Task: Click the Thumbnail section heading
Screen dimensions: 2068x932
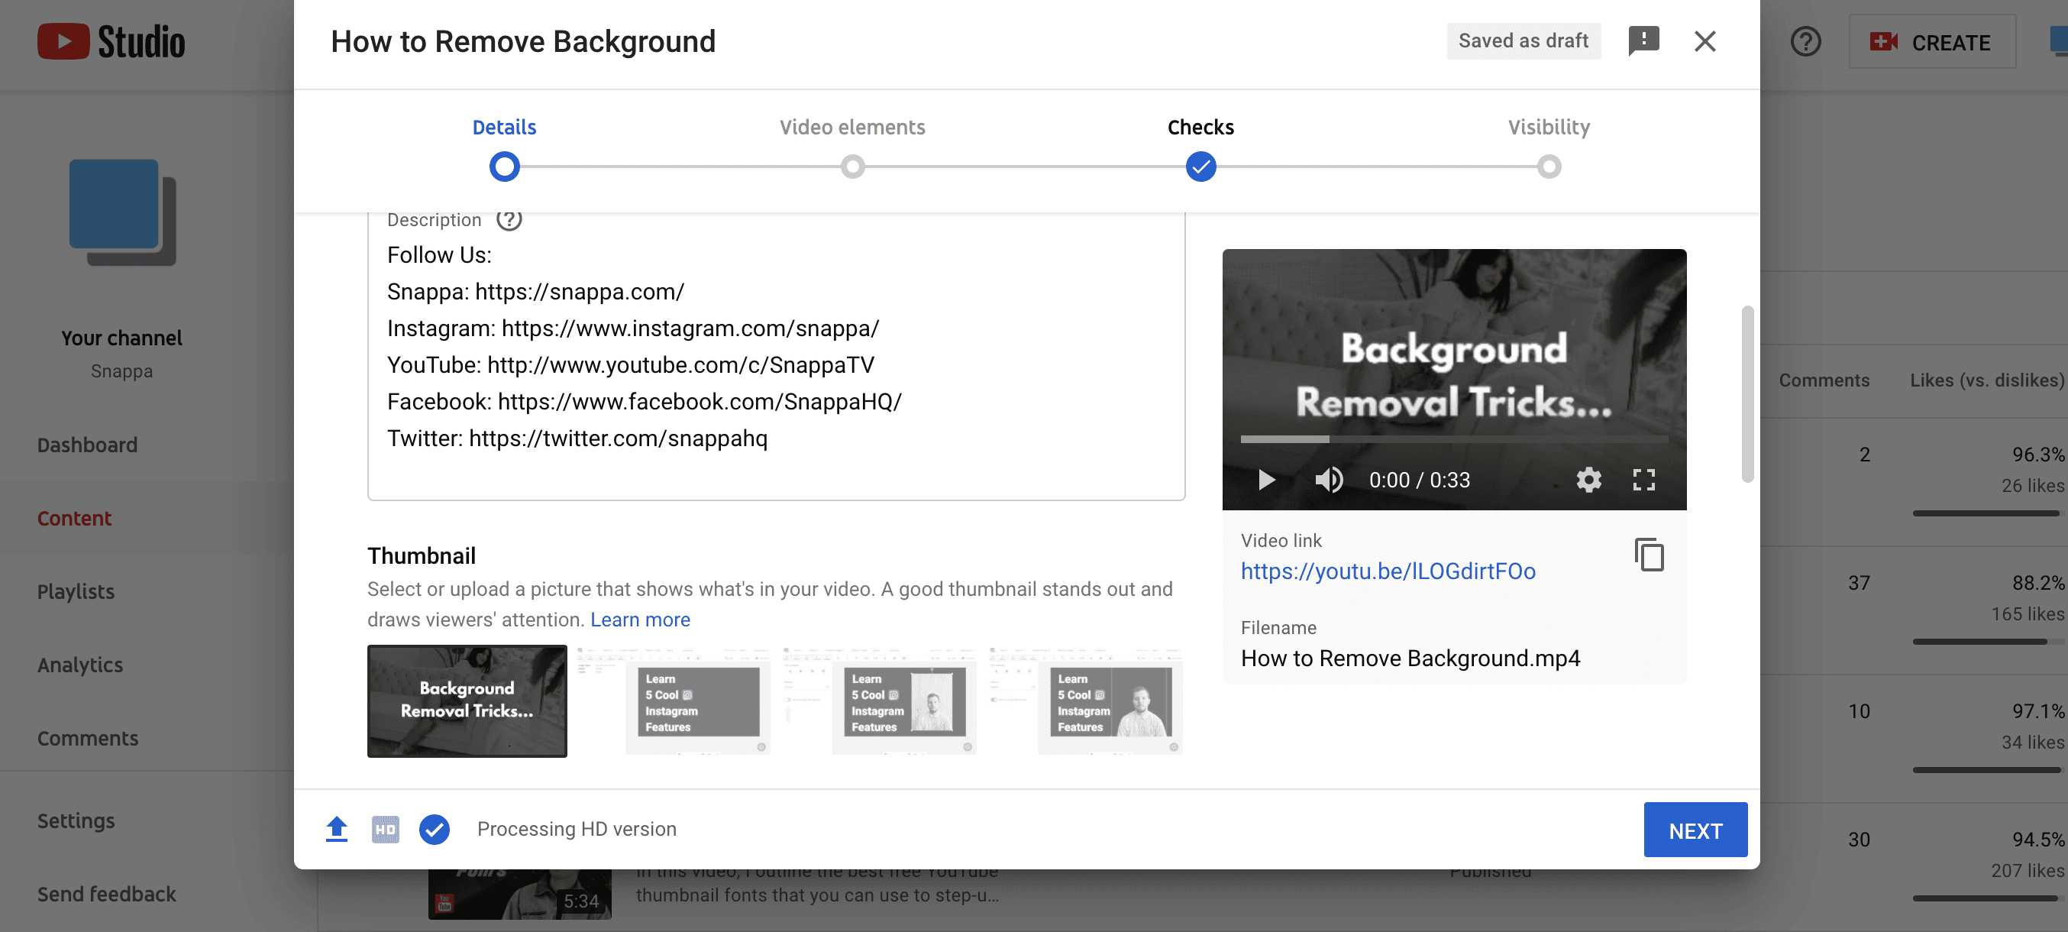Action: pos(421,555)
